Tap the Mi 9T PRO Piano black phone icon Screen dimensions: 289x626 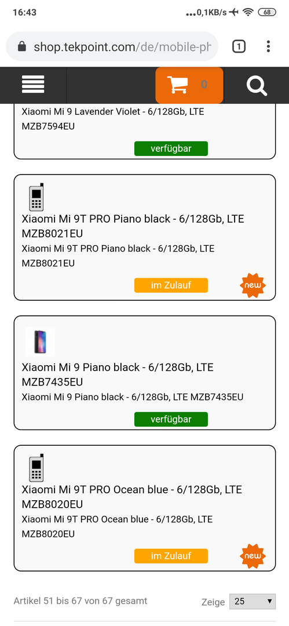click(36, 197)
